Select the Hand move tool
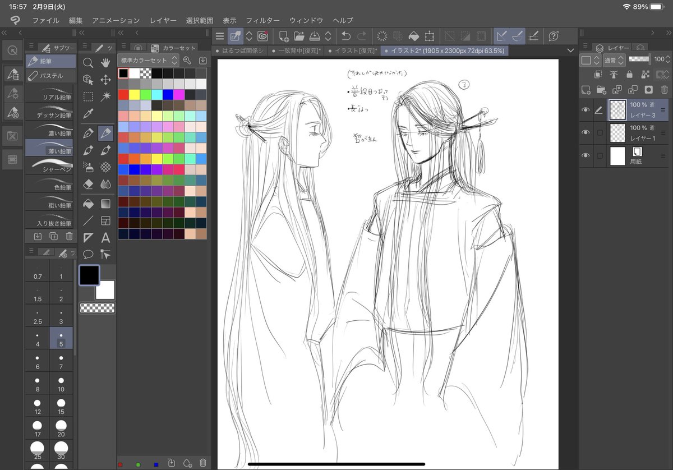Image resolution: width=673 pixels, height=470 pixels. 105,62
